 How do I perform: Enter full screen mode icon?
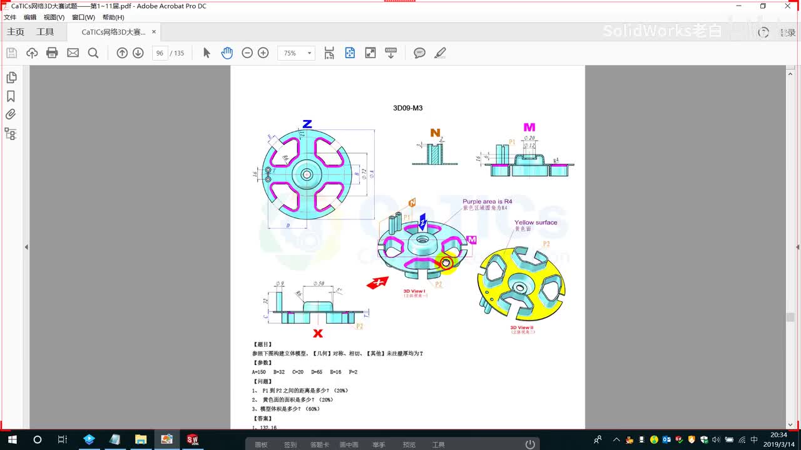[x=370, y=53]
